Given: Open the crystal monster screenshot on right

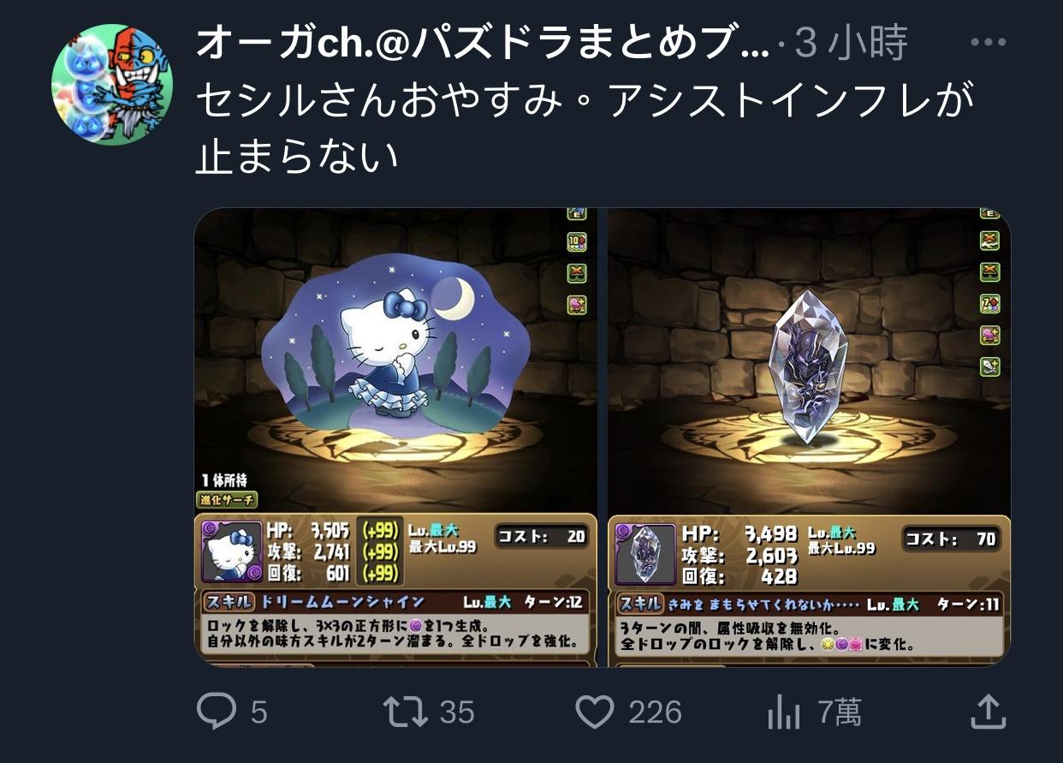Looking at the screenshot, I should click(x=809, y=437).
